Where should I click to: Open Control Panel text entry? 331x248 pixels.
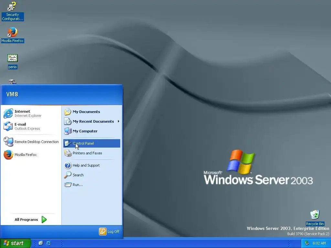point(83,143)
